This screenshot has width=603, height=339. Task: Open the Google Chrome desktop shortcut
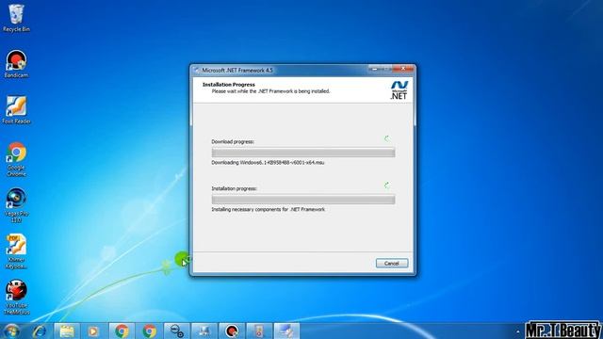point(16,159)
